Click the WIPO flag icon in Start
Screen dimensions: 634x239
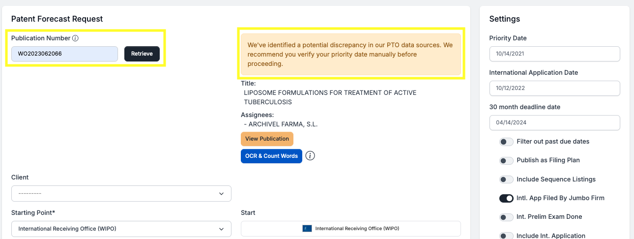307,229
